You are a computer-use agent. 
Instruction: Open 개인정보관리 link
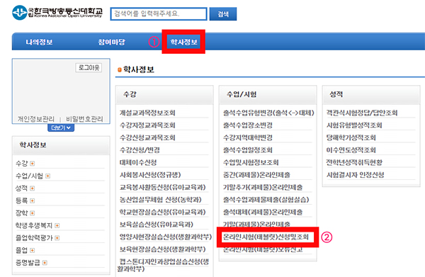click(x=36, y=119)
